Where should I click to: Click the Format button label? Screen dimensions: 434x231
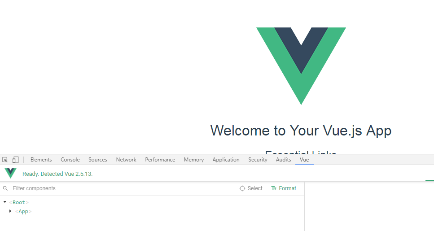click(x=287, y=188)
